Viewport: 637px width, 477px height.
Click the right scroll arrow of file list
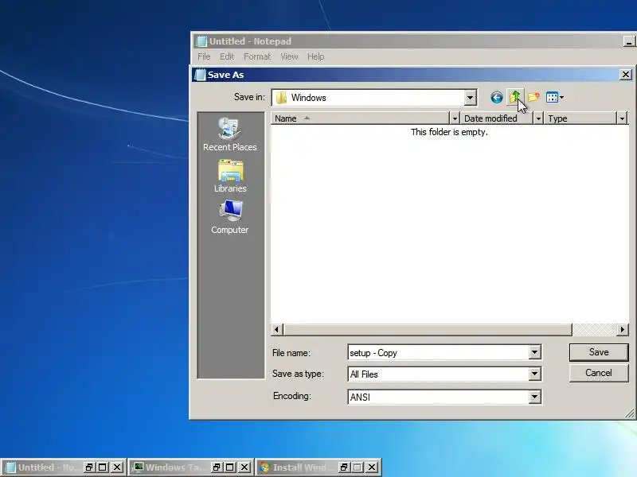[623, 330]
